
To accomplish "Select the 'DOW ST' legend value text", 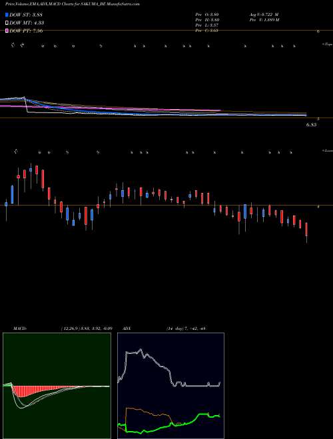I will [26, 15].
